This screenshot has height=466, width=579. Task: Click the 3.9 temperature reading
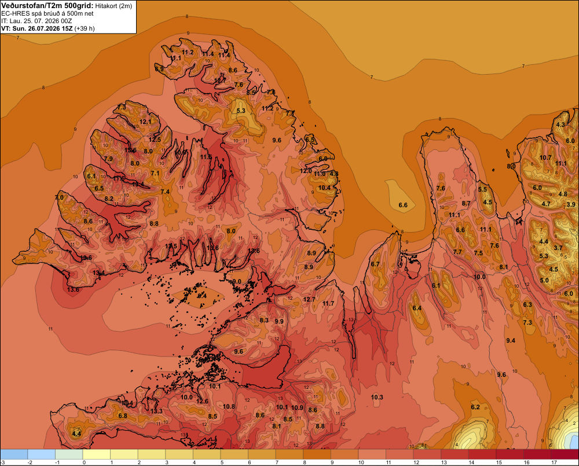(571, 204)
